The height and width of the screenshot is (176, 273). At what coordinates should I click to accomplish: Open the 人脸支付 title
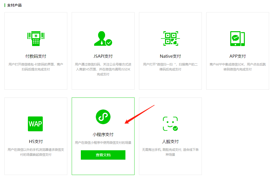(170, 141)
